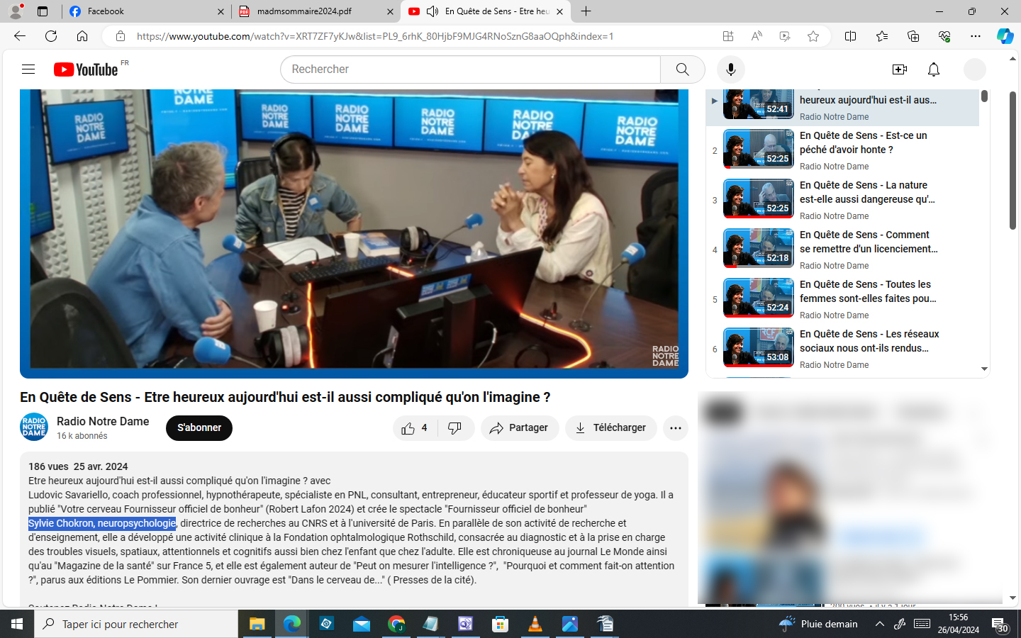The width and height of the screenshot is (1021, 638).
Task: Open browser Collections
Action: click(913, 36)
